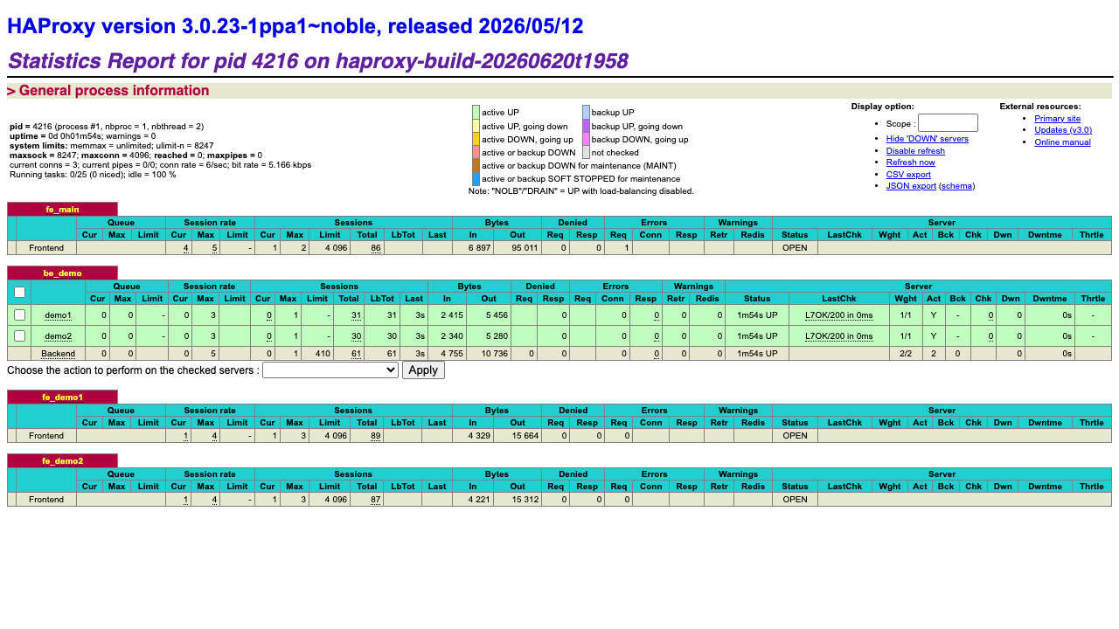Viewport: 1119px width, 629px height.
Task: Click fe_main bytes out value 95 011
Action: 525,248
